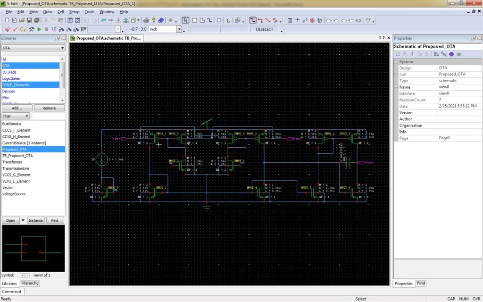Activate the selection arrow tool
Screen dimensions: 483x302
tap(185, 20)
